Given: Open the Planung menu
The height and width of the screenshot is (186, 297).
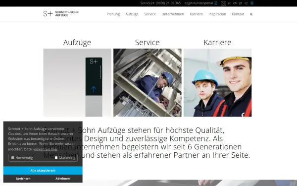Looking at the screenshot, I should pyautogui.click(x=113, y=14).
